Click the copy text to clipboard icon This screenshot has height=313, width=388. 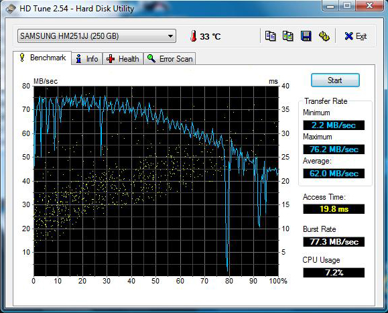click(270, 36)
